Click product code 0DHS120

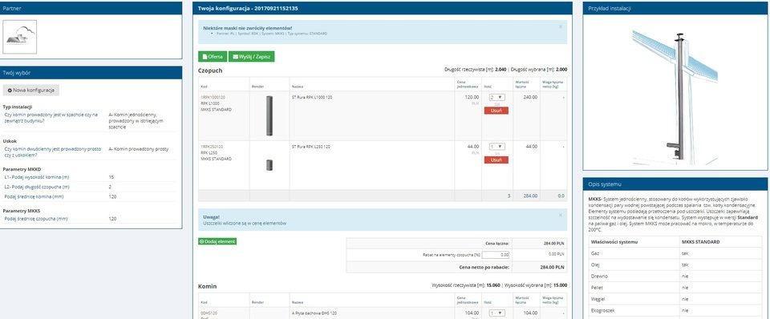[x=209, y=313]
